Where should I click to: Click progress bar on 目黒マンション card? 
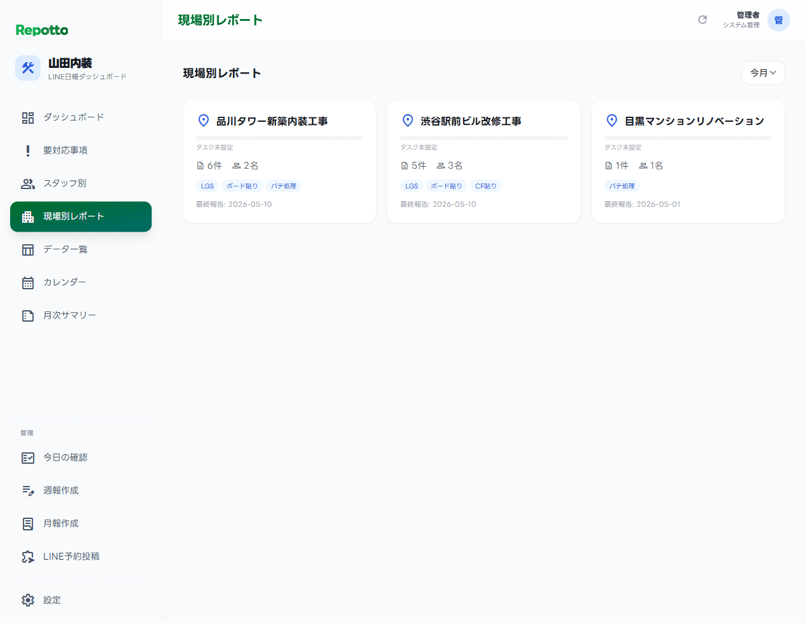click(688, 138)
